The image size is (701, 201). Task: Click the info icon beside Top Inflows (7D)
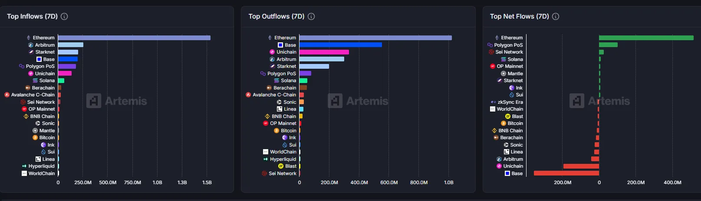point(64,16)
